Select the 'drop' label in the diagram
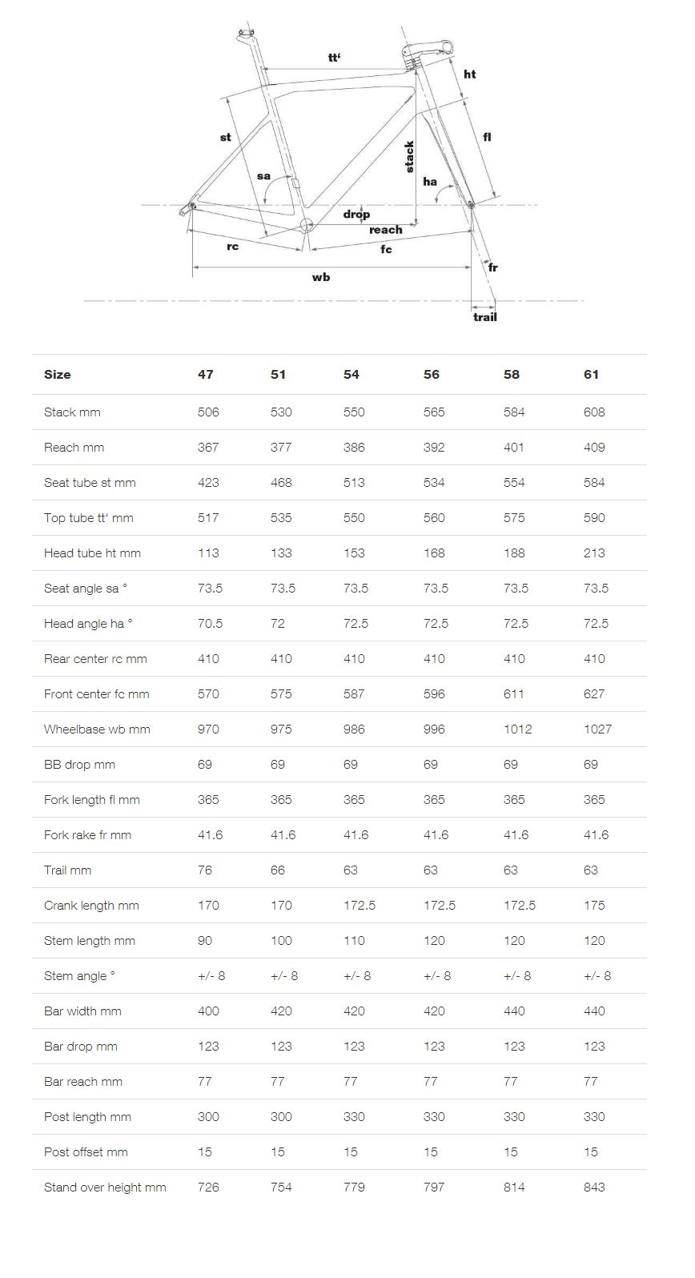Viewport: 695px width, 1278px height. (356, 214)
